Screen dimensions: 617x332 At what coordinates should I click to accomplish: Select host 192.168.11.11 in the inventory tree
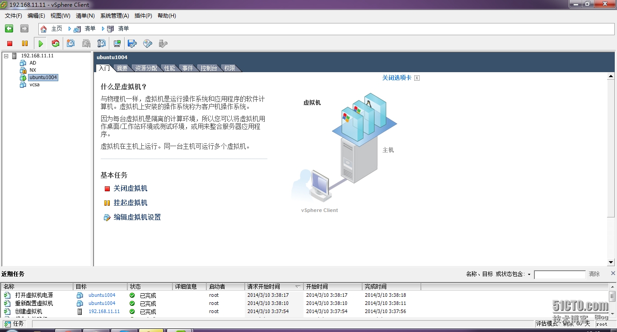click(37, 55)
